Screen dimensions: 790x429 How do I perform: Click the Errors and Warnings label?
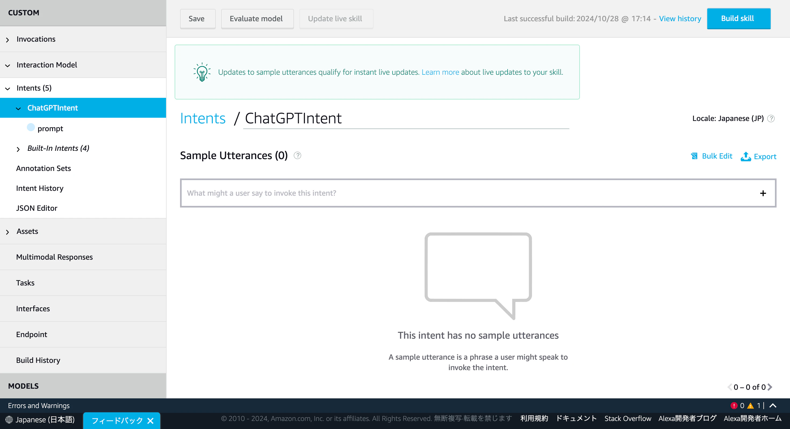point(39,405)
